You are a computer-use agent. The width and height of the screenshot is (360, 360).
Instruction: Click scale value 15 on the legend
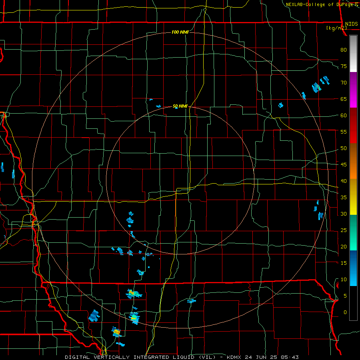[x=344, y=263]
